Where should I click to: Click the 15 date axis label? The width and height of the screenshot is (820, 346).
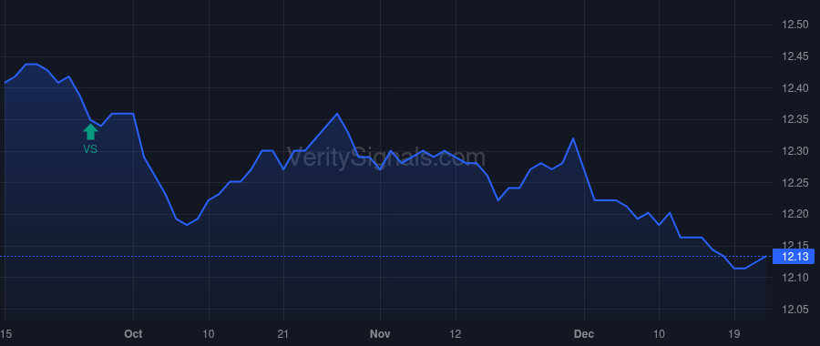click(5, 334)
